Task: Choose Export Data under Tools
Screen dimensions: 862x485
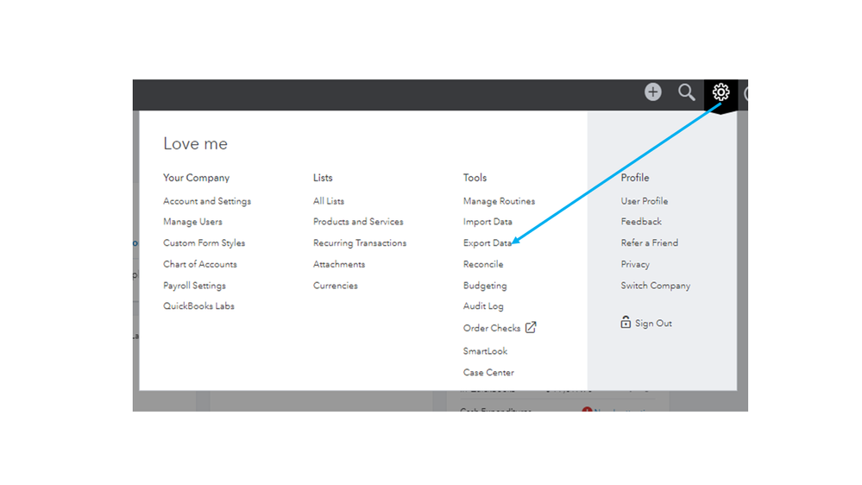Action: point(487,243)
